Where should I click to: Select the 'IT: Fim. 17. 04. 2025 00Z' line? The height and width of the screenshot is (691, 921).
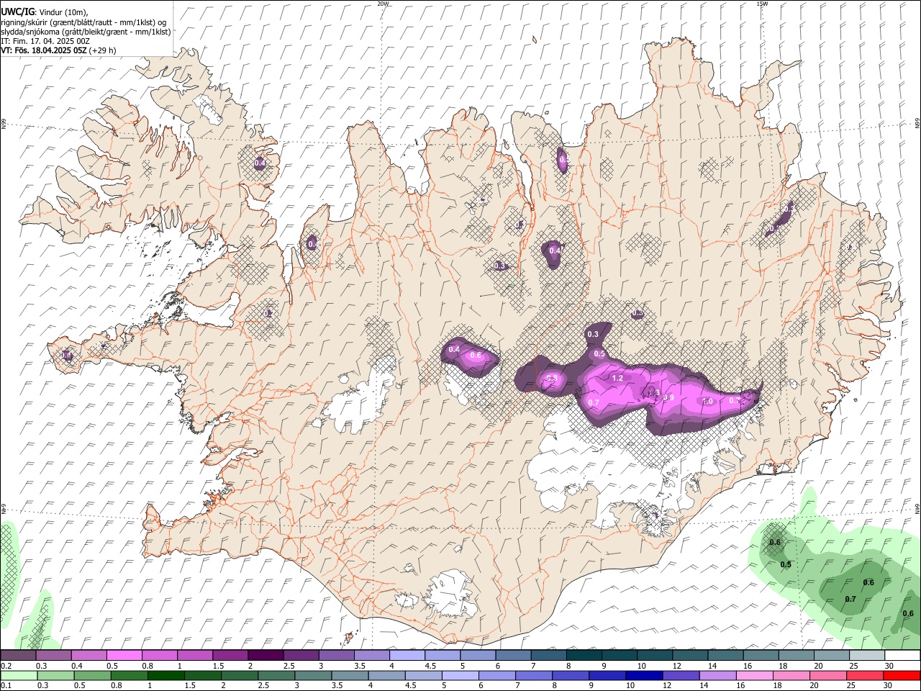[45, 41]
